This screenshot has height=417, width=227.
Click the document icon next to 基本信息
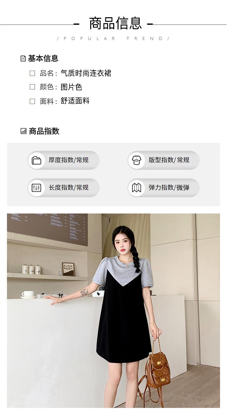(23, 58)
